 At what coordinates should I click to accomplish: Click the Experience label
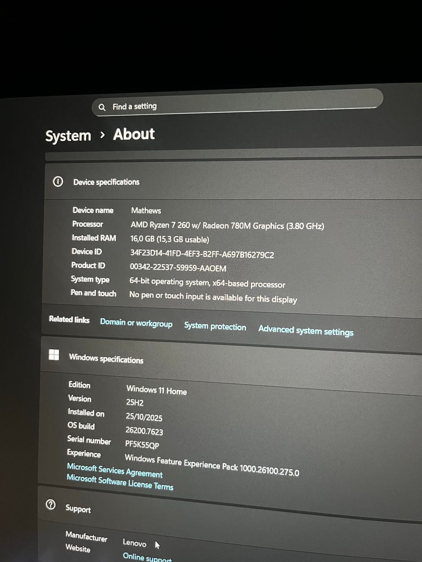pos(84,453)
